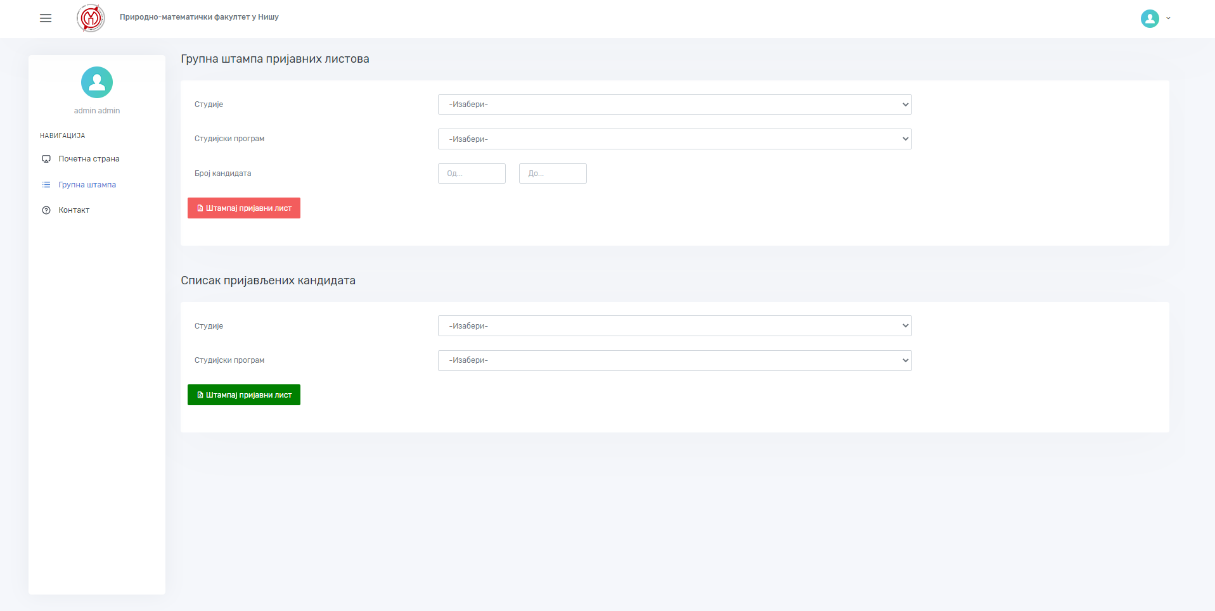Toggle the hamburger menu icon

tap(46, 18)
